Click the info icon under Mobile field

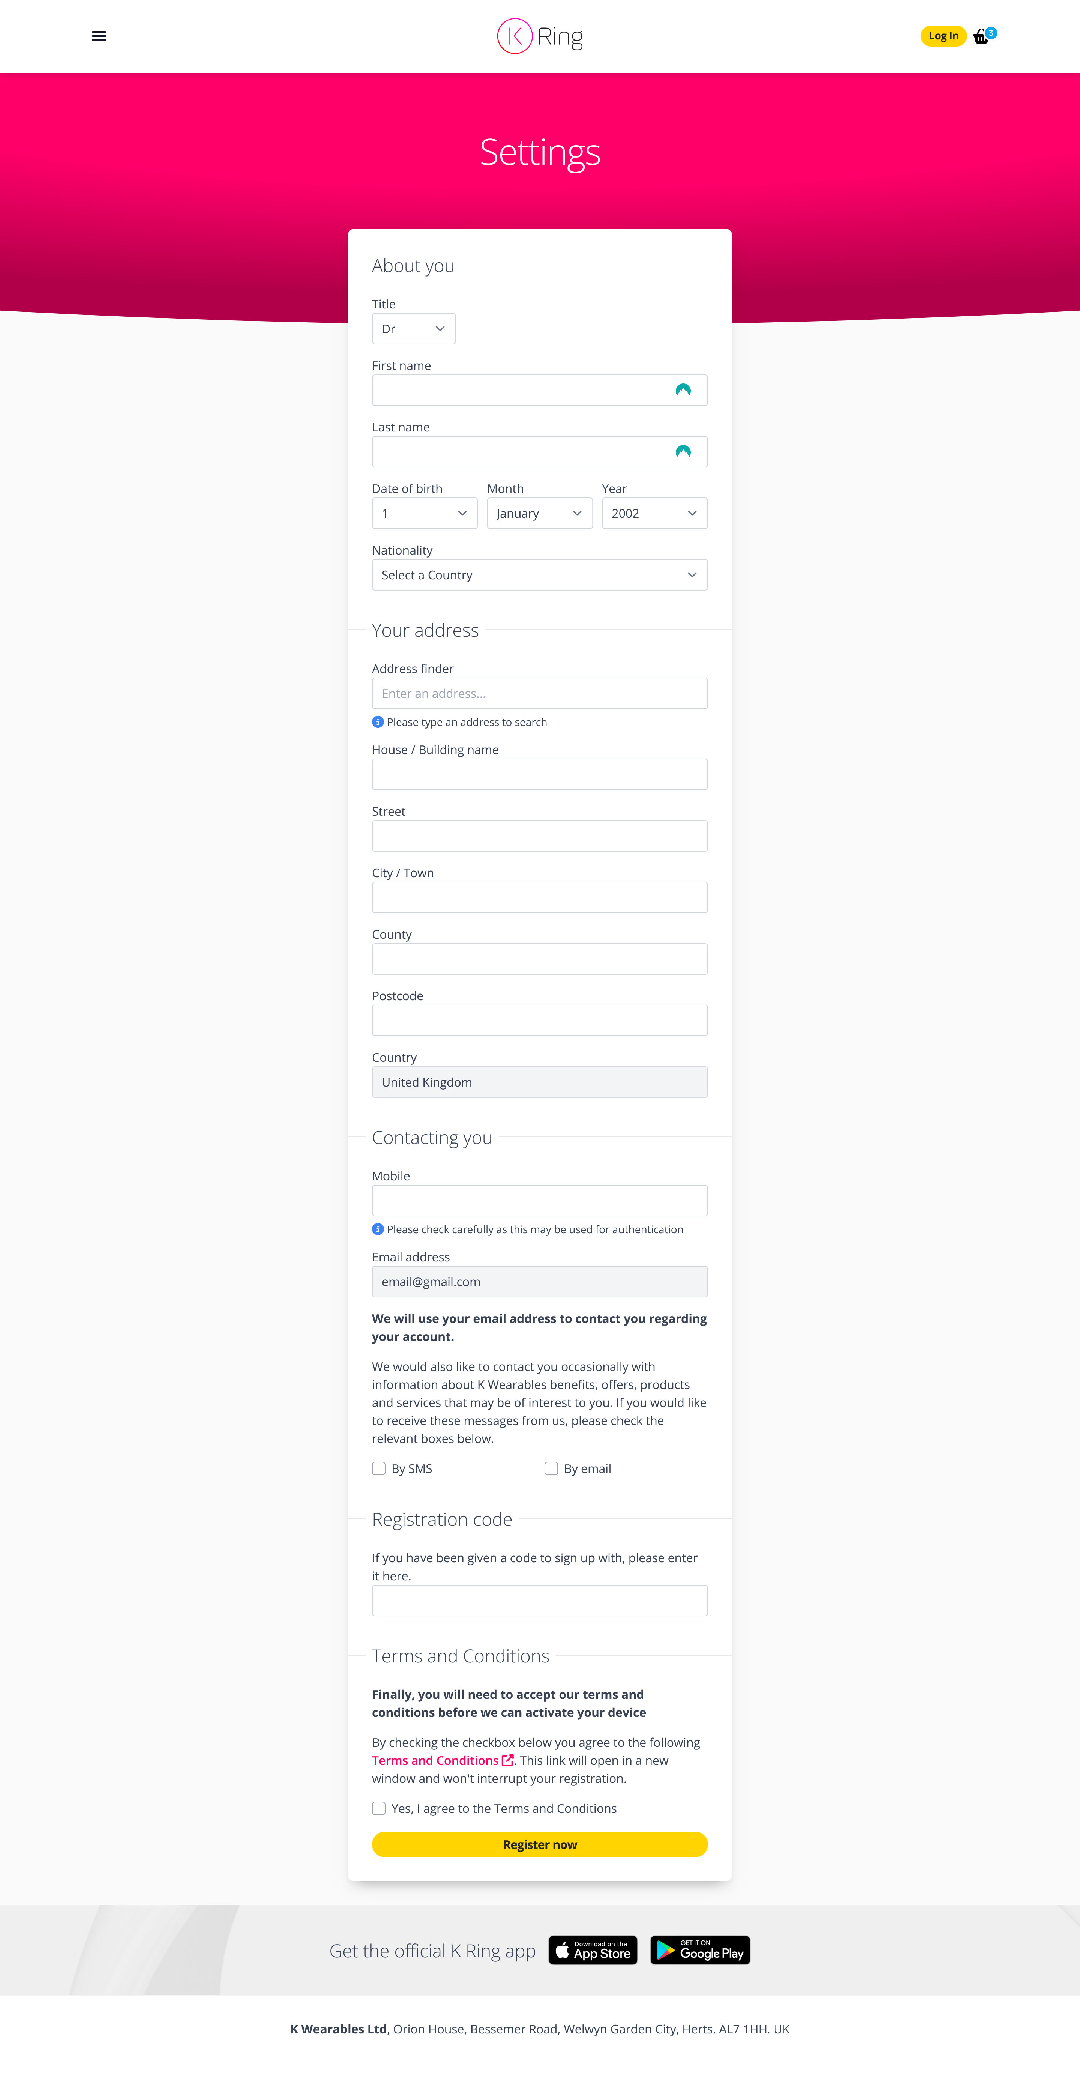click(377, 1229)
